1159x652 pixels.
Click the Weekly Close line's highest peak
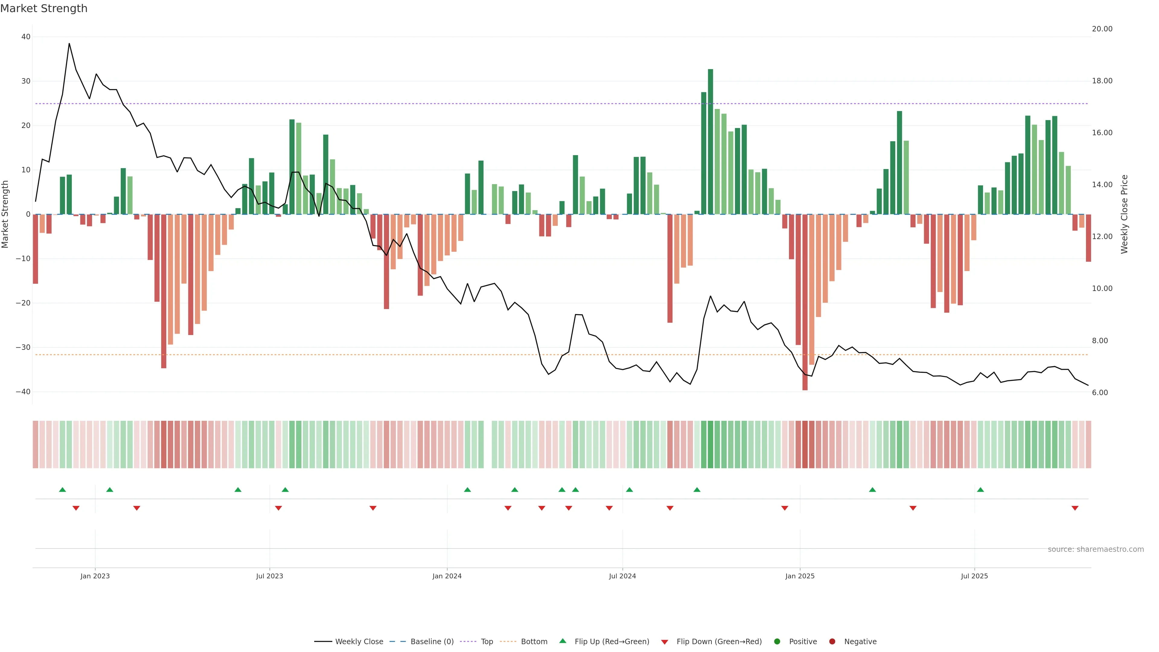coord(69,44)
